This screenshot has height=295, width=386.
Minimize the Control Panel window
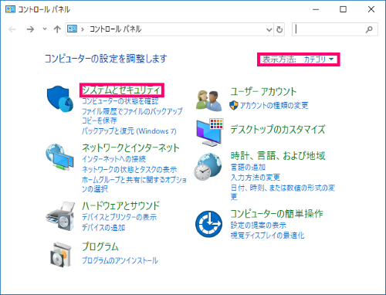pos(316,9)
